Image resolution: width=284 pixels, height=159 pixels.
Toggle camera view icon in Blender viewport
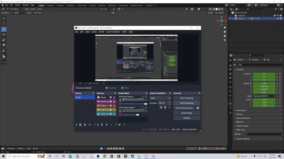pyautogui.click(x=225, y=36)
